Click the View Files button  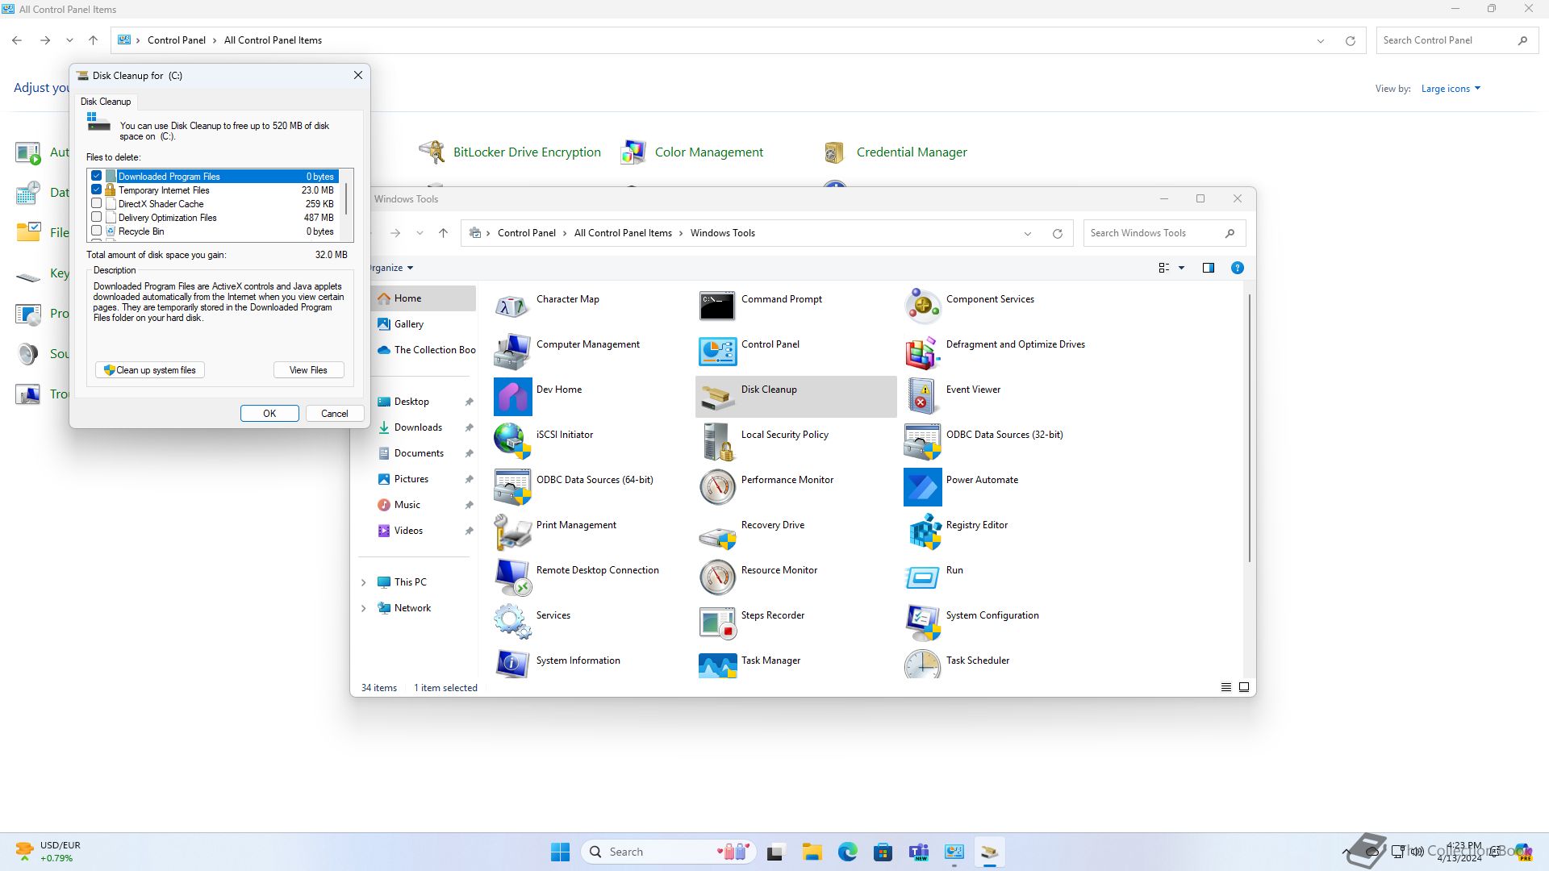pos(308,370)
